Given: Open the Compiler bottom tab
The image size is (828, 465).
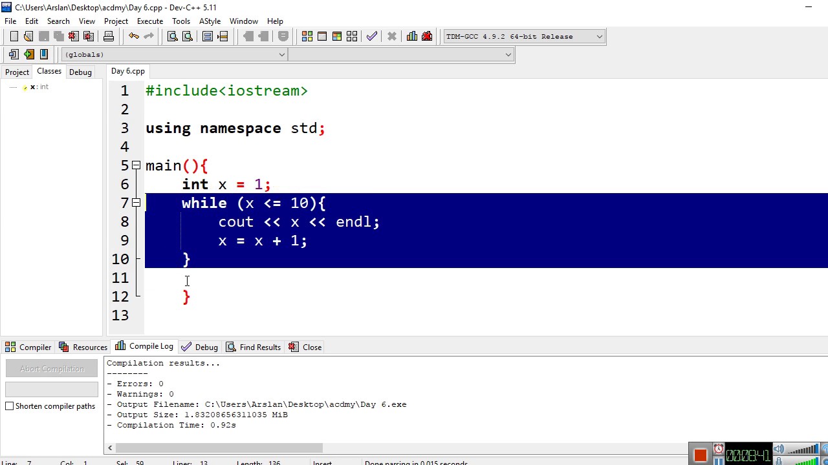Looking at the screenshot, I should (x=28, y=347).
